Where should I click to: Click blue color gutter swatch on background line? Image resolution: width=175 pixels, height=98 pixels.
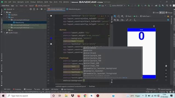coord(51,38)
